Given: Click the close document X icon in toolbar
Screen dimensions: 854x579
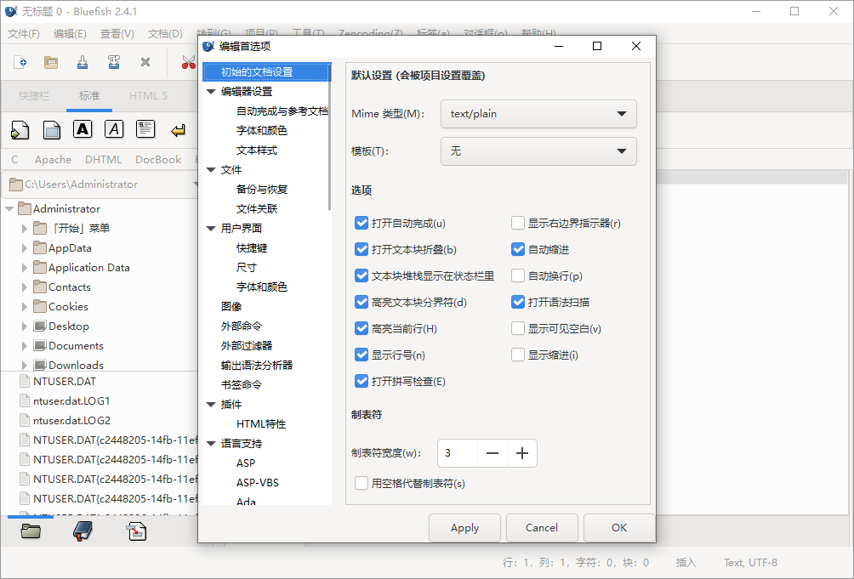Looking at the screenshot, I should point(145,62).
